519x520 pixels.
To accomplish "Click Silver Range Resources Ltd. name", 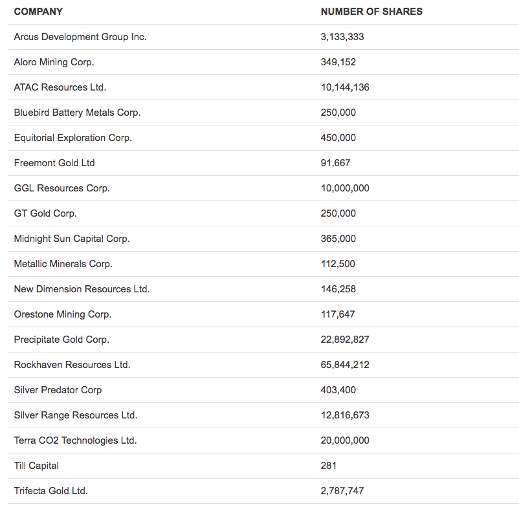I will (75, 415).
